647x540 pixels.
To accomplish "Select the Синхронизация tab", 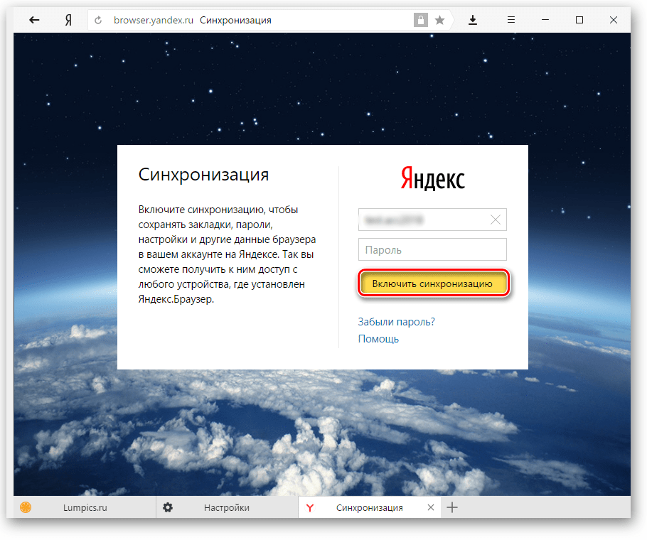I will tap(369, 507).
